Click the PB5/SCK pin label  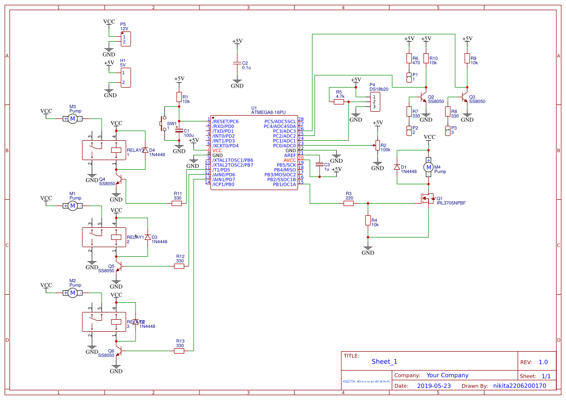tap(286, 165)
